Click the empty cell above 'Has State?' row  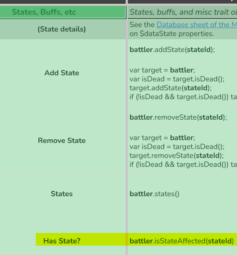pos(63,223)
